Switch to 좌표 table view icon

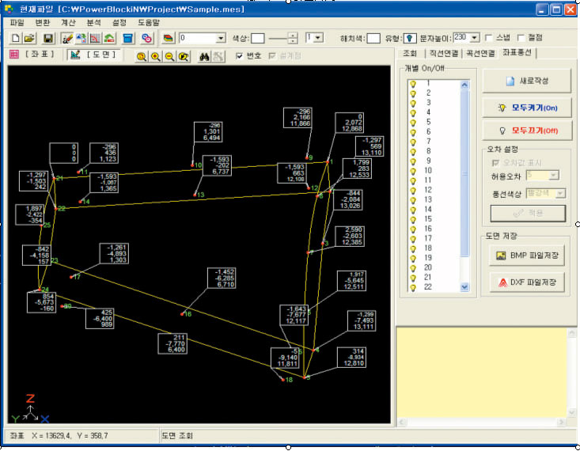tap(14, 55)
